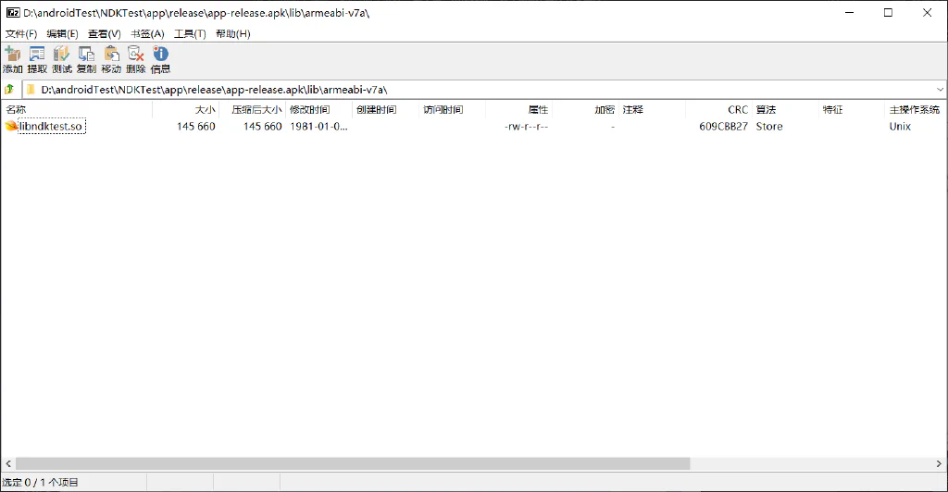948x492 pixels.
Task: Click the 测试 (Test) toolbar icon
Action: [x=62, y=59]
